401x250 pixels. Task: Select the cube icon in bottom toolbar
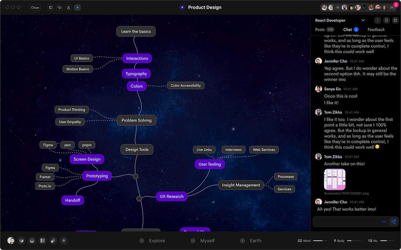[21, 241]
